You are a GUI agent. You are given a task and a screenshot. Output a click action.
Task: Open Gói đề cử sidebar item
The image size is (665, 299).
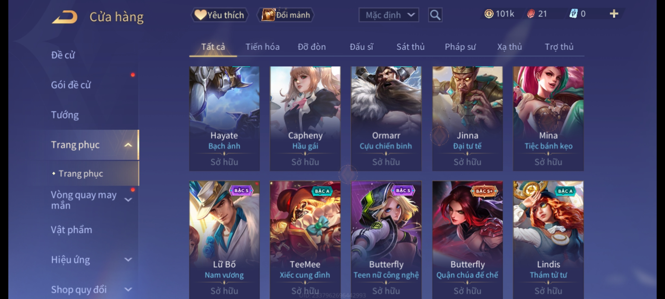pyautogui.click(x=71, y=85)
